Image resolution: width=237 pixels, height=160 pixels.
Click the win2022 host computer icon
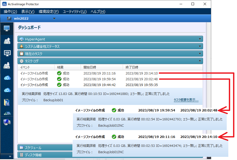9,19
